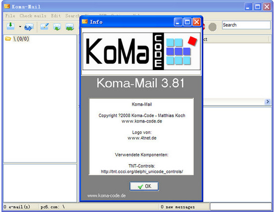Confirm Info dialog with OK button
Viewport: 275px width, 212px height.
[x=144, y=186]
